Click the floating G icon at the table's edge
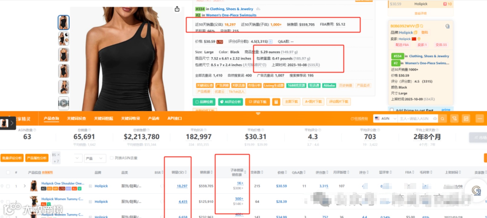Image resolution: width=487 pixels, height=218 pixels. tap(476, 190)
